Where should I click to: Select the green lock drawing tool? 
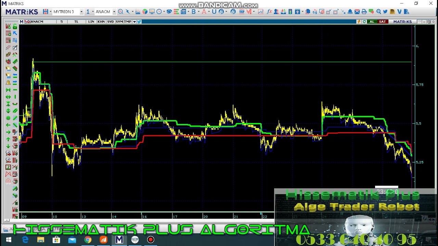click(15, 26)
